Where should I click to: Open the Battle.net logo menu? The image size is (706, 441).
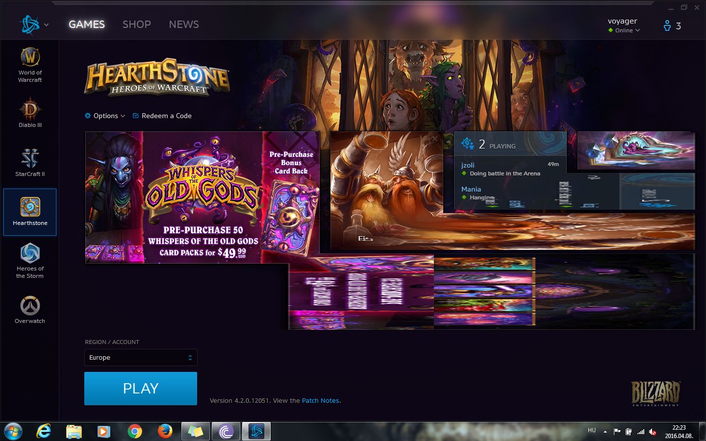coord(29,24)
